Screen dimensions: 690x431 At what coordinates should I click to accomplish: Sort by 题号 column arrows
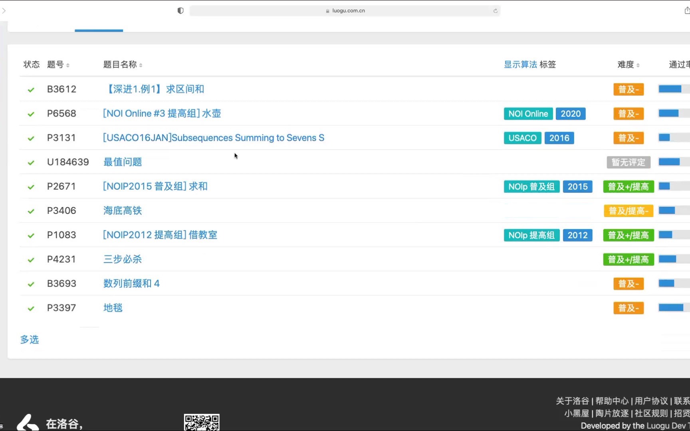point(68,65)
